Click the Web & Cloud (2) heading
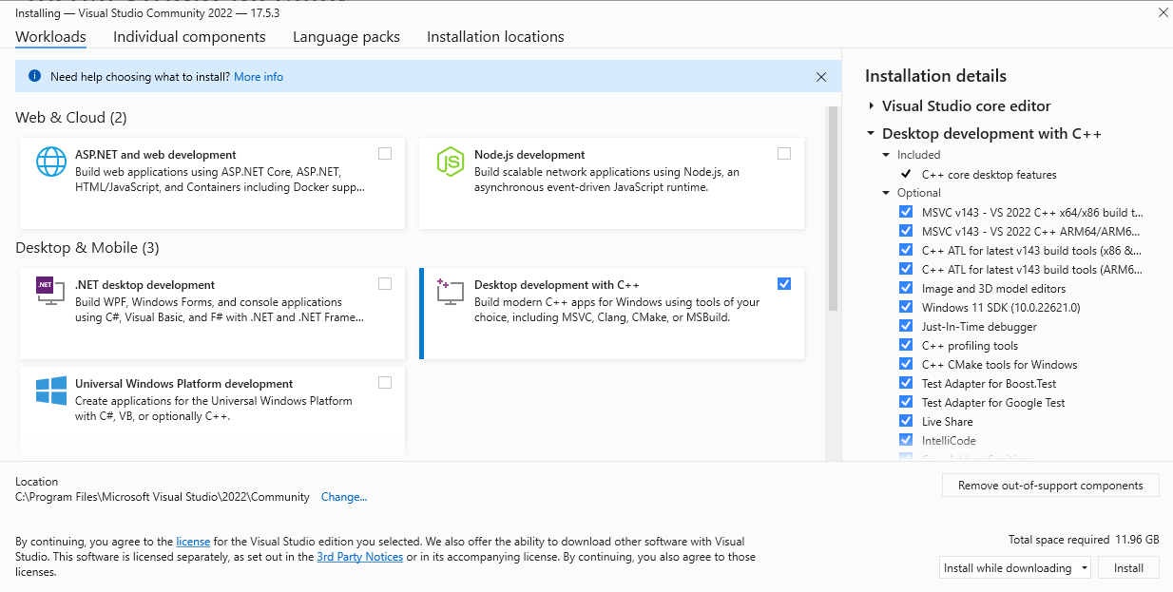This screenshot has width=1173, height=592. tap(71, 118)
